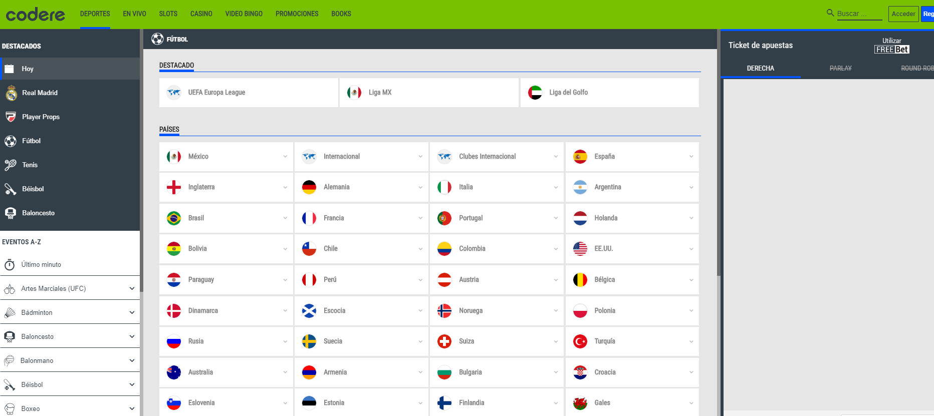The image size is (934, 416).
Task: Expand the EE.UU. dropdown arrow
Action: (x=691, y=249)
